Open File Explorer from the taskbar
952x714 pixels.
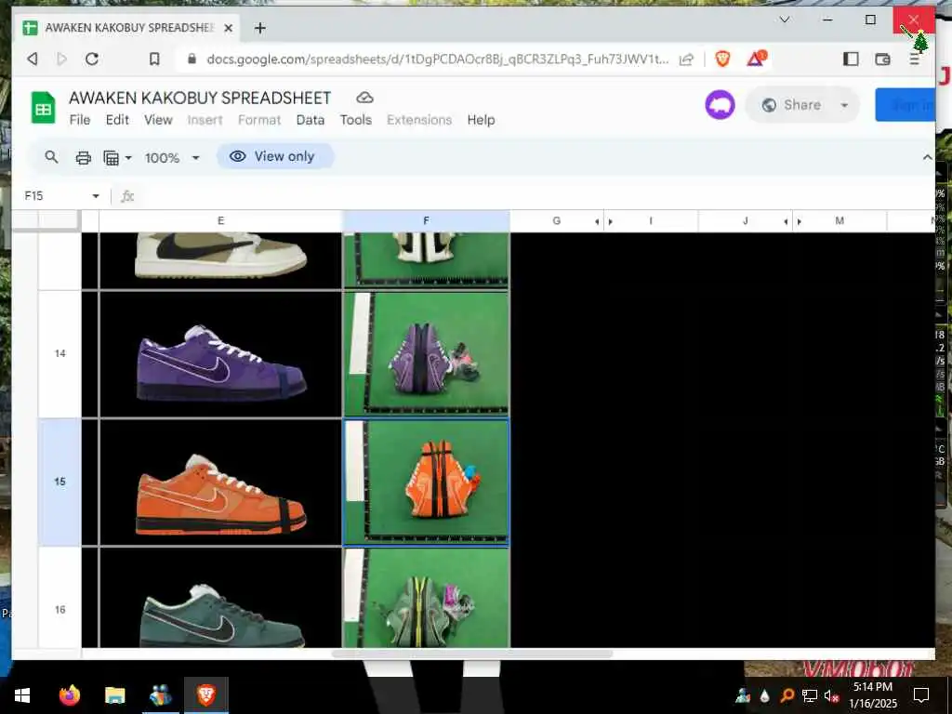click(x=114, y=695)
